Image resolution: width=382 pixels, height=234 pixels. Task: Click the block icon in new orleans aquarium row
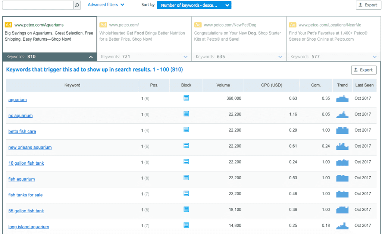coord(186,146)
